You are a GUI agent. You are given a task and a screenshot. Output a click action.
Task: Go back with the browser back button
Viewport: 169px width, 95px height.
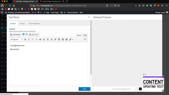[2, 6]
